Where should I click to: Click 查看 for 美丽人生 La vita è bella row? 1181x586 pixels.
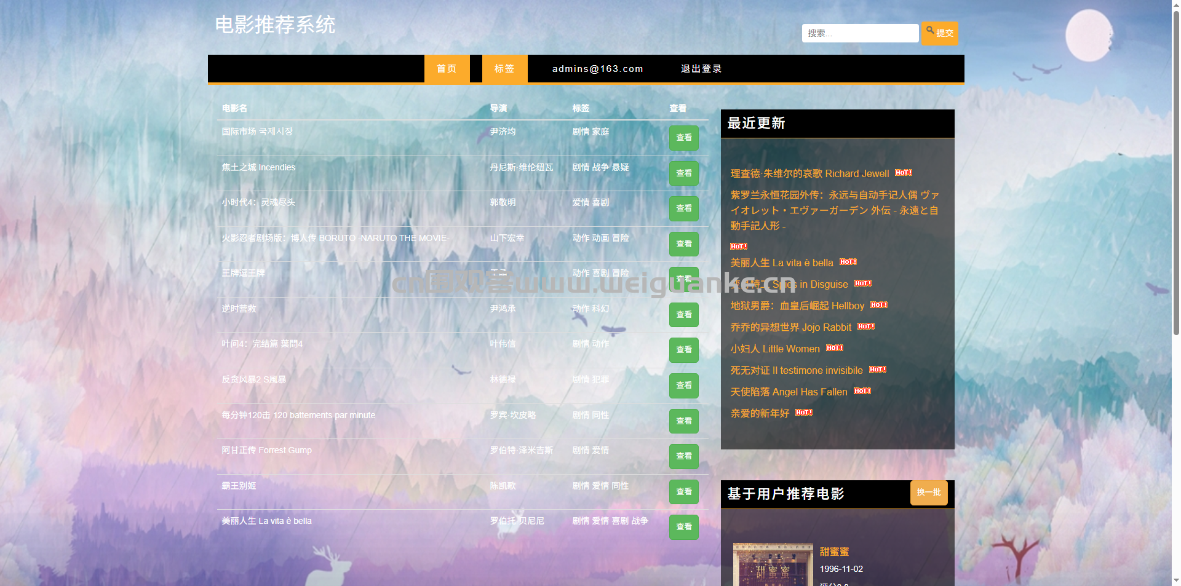pyautogui.click(x=684, y=527)
